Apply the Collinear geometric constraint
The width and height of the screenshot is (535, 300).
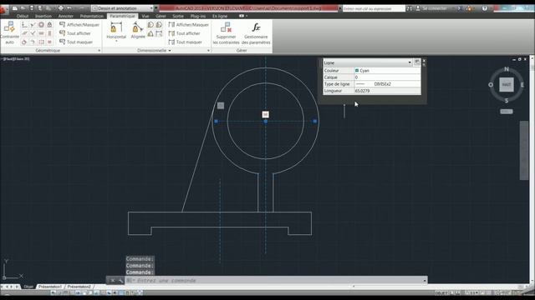tap(33, 24)
